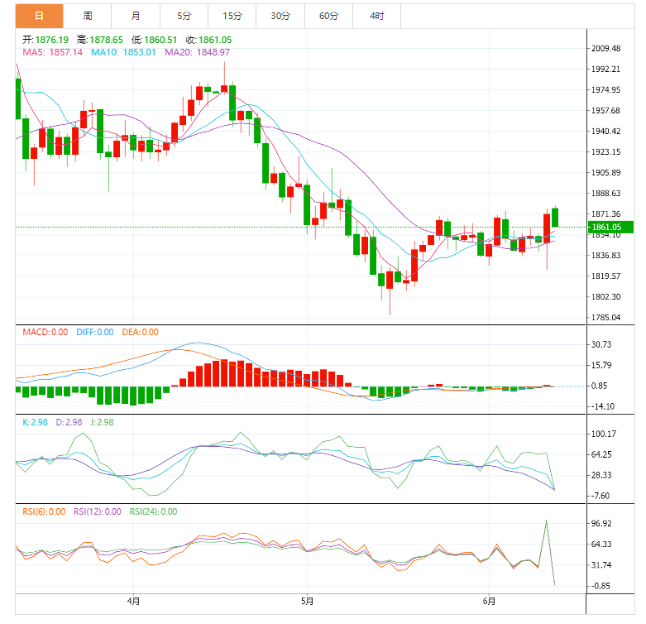Viewport: 646px width, 624px height.
Task: Click the RSI(24):0.00 label
Action: click(x=154, y=512)
